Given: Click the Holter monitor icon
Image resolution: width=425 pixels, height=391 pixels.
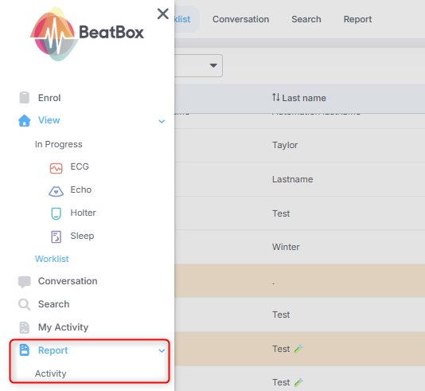Looking at the screenshot, I should [56, 213].
